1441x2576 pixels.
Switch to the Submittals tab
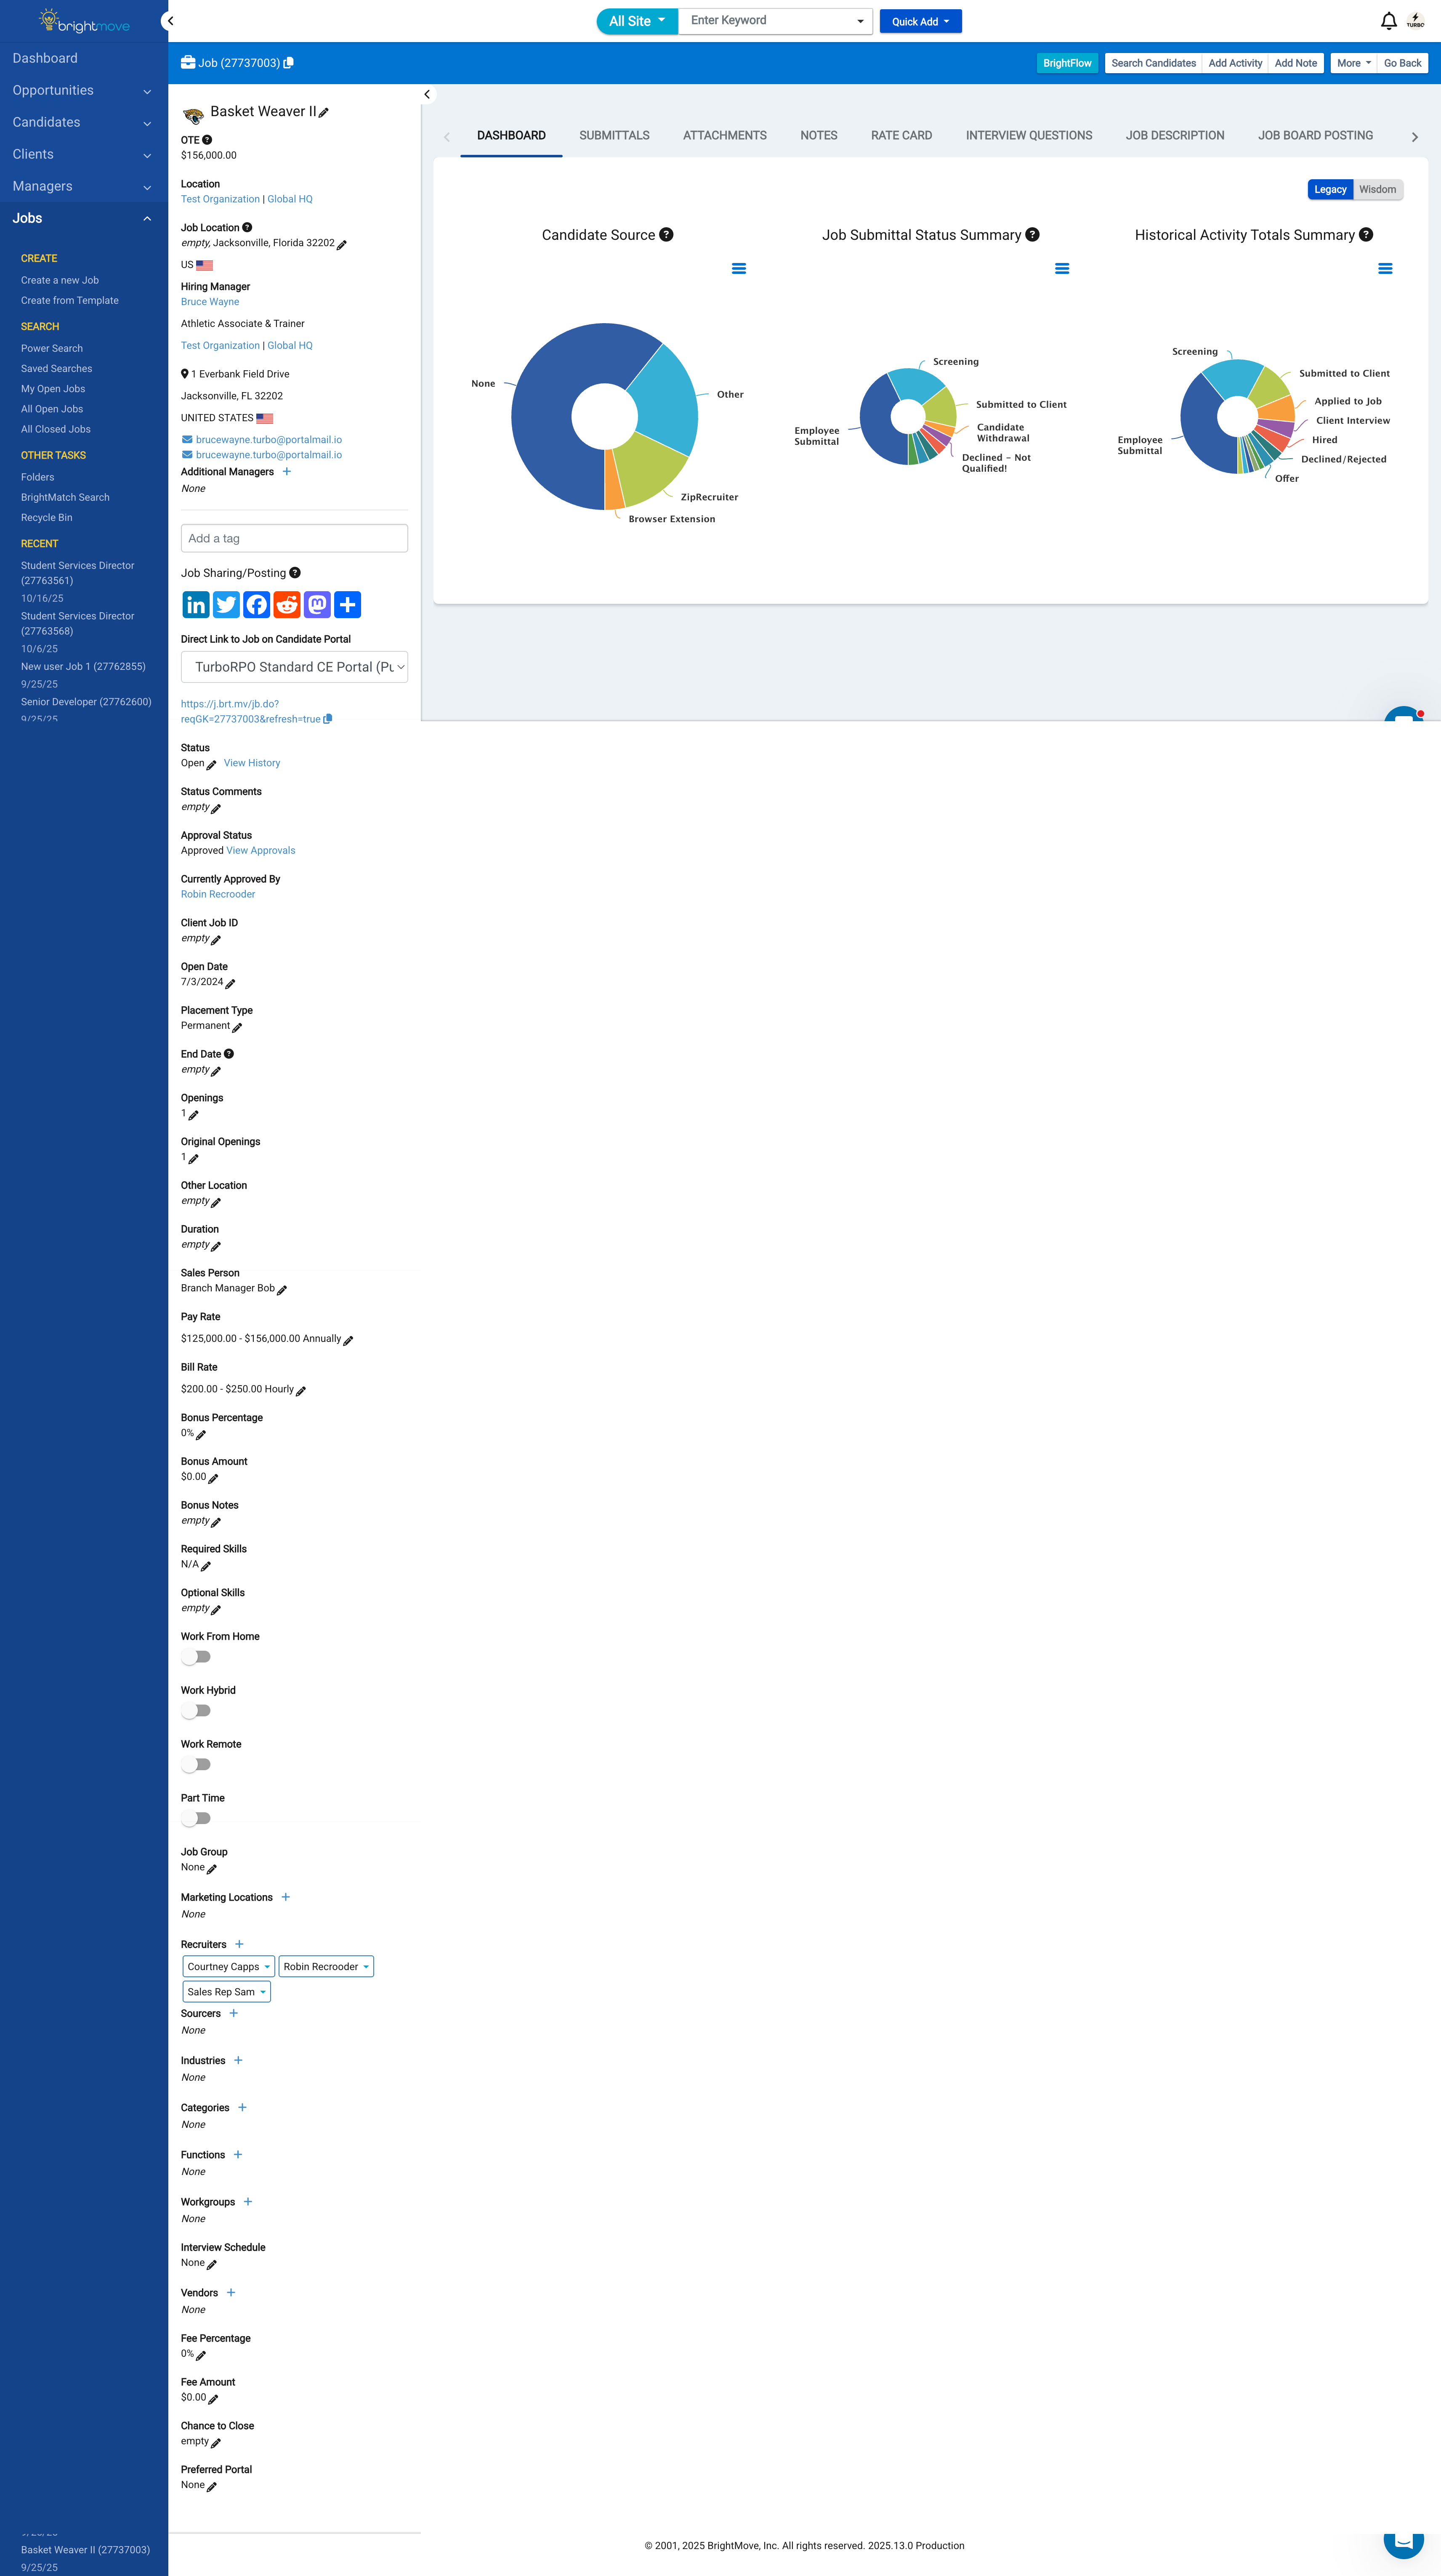tap(614, 136)
